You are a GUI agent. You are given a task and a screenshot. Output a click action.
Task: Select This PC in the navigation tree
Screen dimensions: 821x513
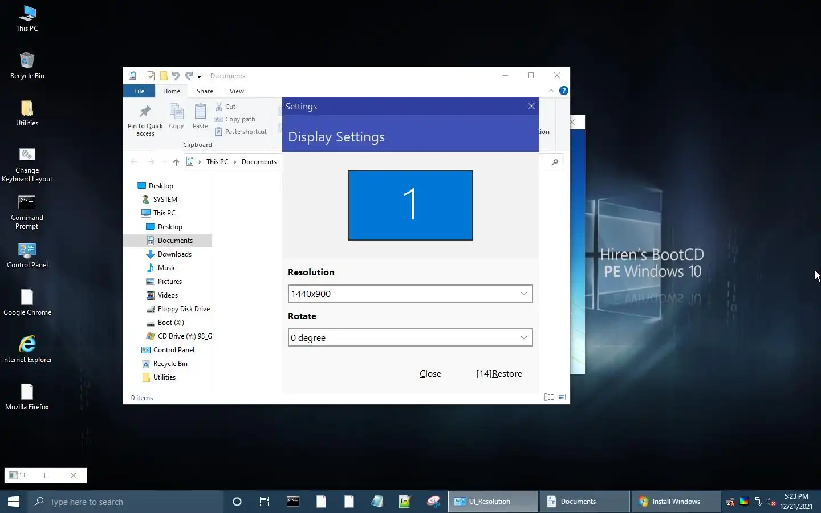click(x=158, y=213)
